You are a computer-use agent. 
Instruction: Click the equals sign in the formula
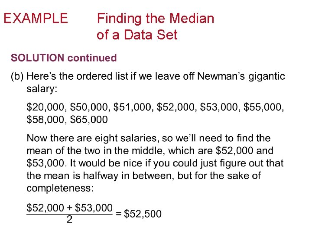[x=118, y=214]
